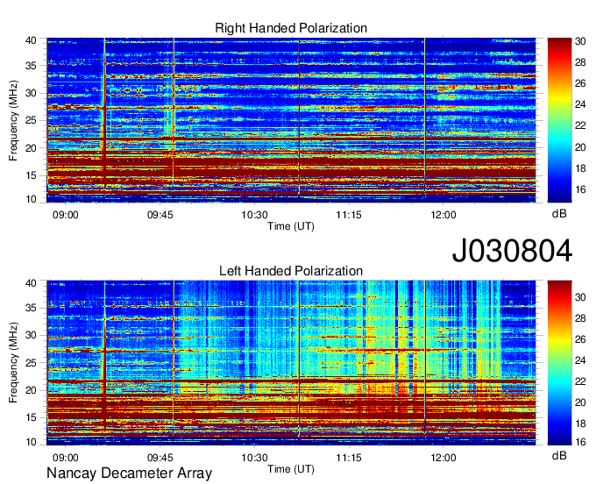Click 11:15 time tick of Left Handed plot
This screenshot has height=484, width=596.
(349, 458)
